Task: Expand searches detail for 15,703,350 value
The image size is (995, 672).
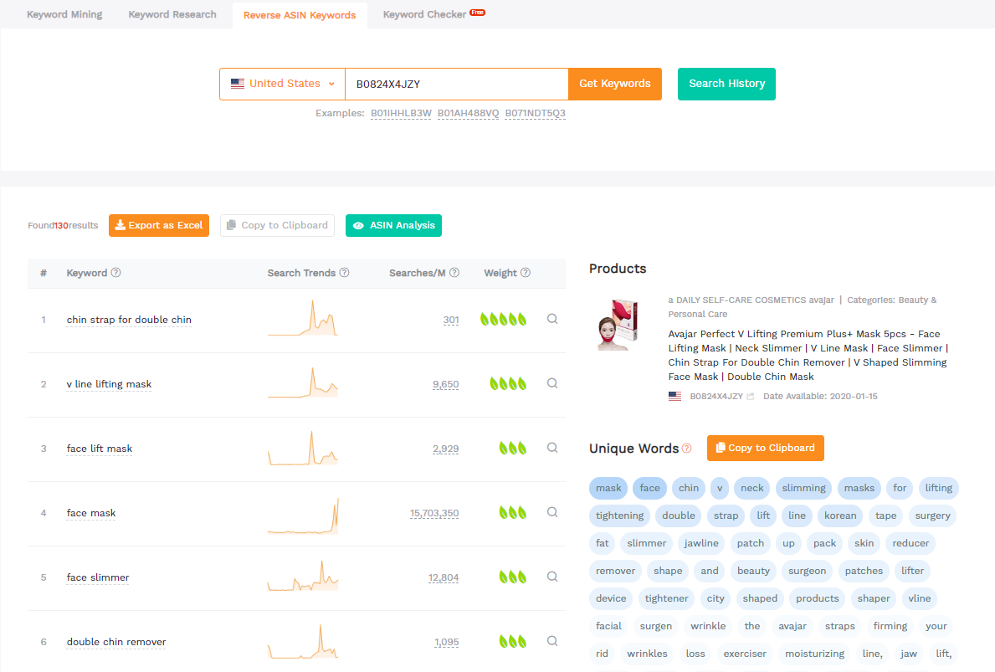Action: (434, 513)
